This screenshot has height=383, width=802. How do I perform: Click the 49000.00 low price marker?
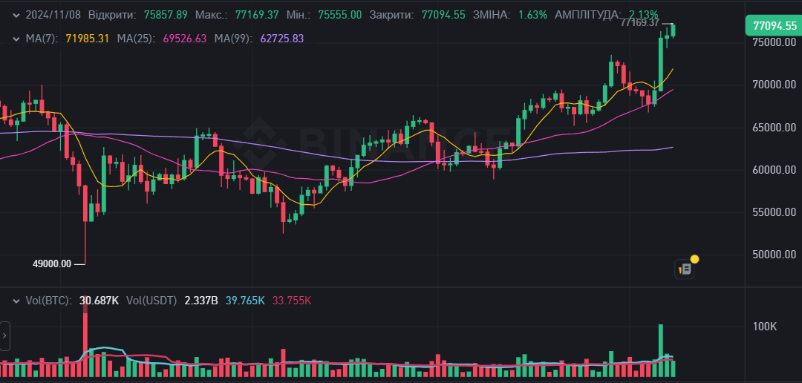coord(52,263)
